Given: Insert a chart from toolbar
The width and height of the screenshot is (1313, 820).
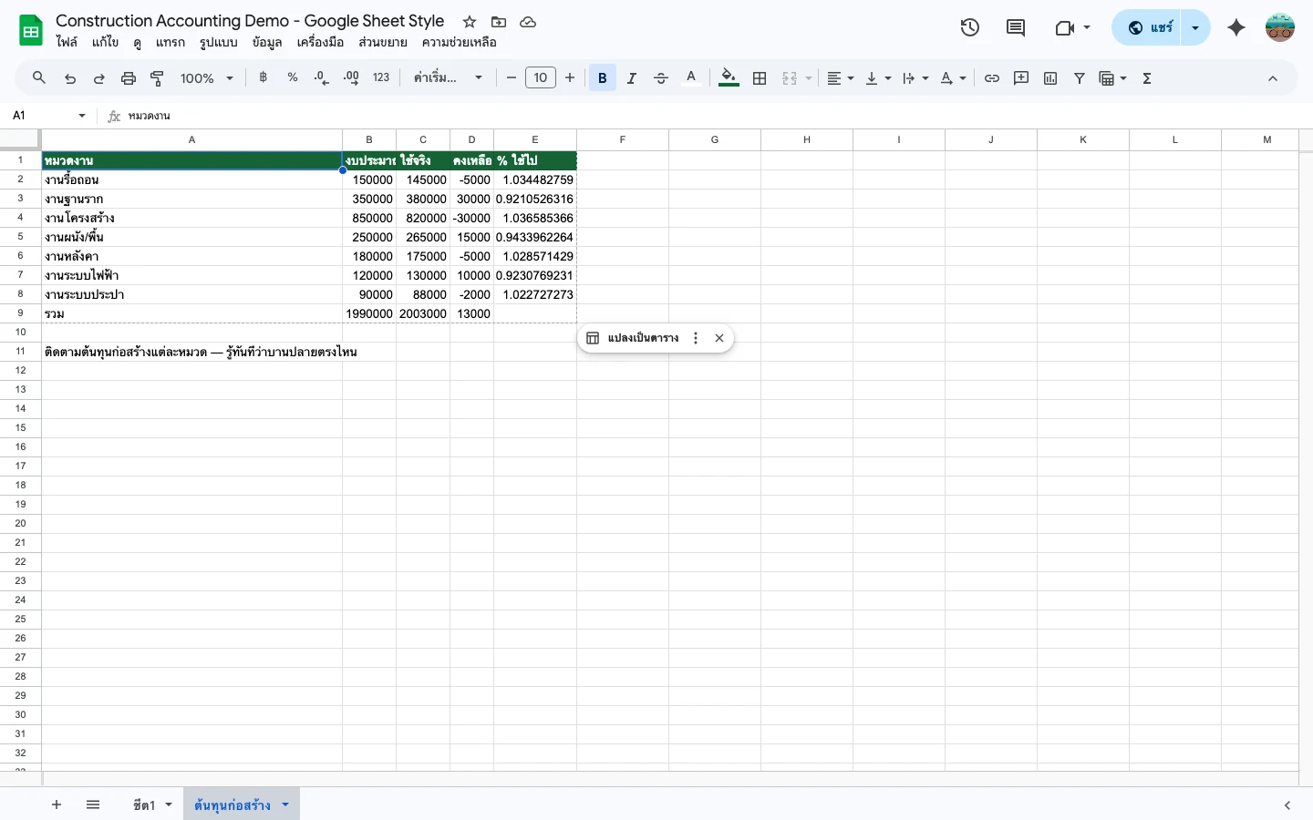Looking at the screenshot, I should [x=1050, y=78].
